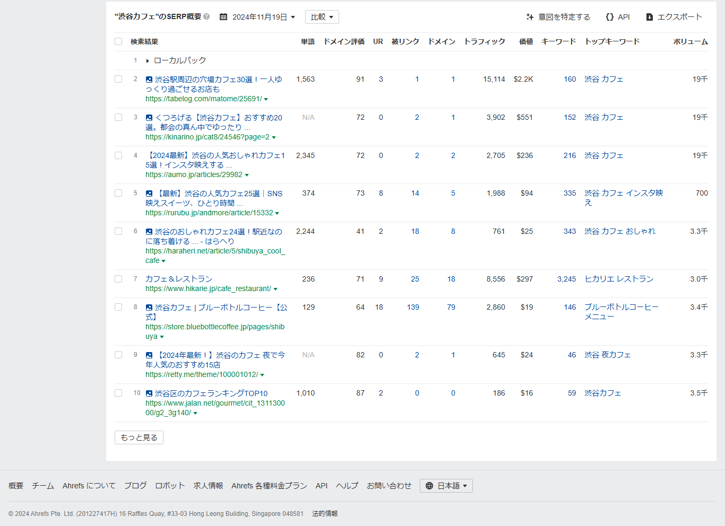Open URL dropdown arrow for rurubu.jp
The width and height of the screenshot is (725, 526).
pyautogui.click(x=277, y=213)
